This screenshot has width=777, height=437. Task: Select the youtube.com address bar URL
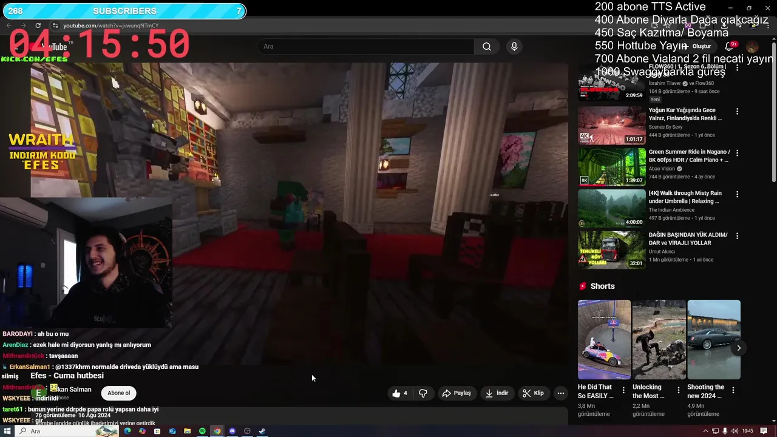(x=111, y=25)
